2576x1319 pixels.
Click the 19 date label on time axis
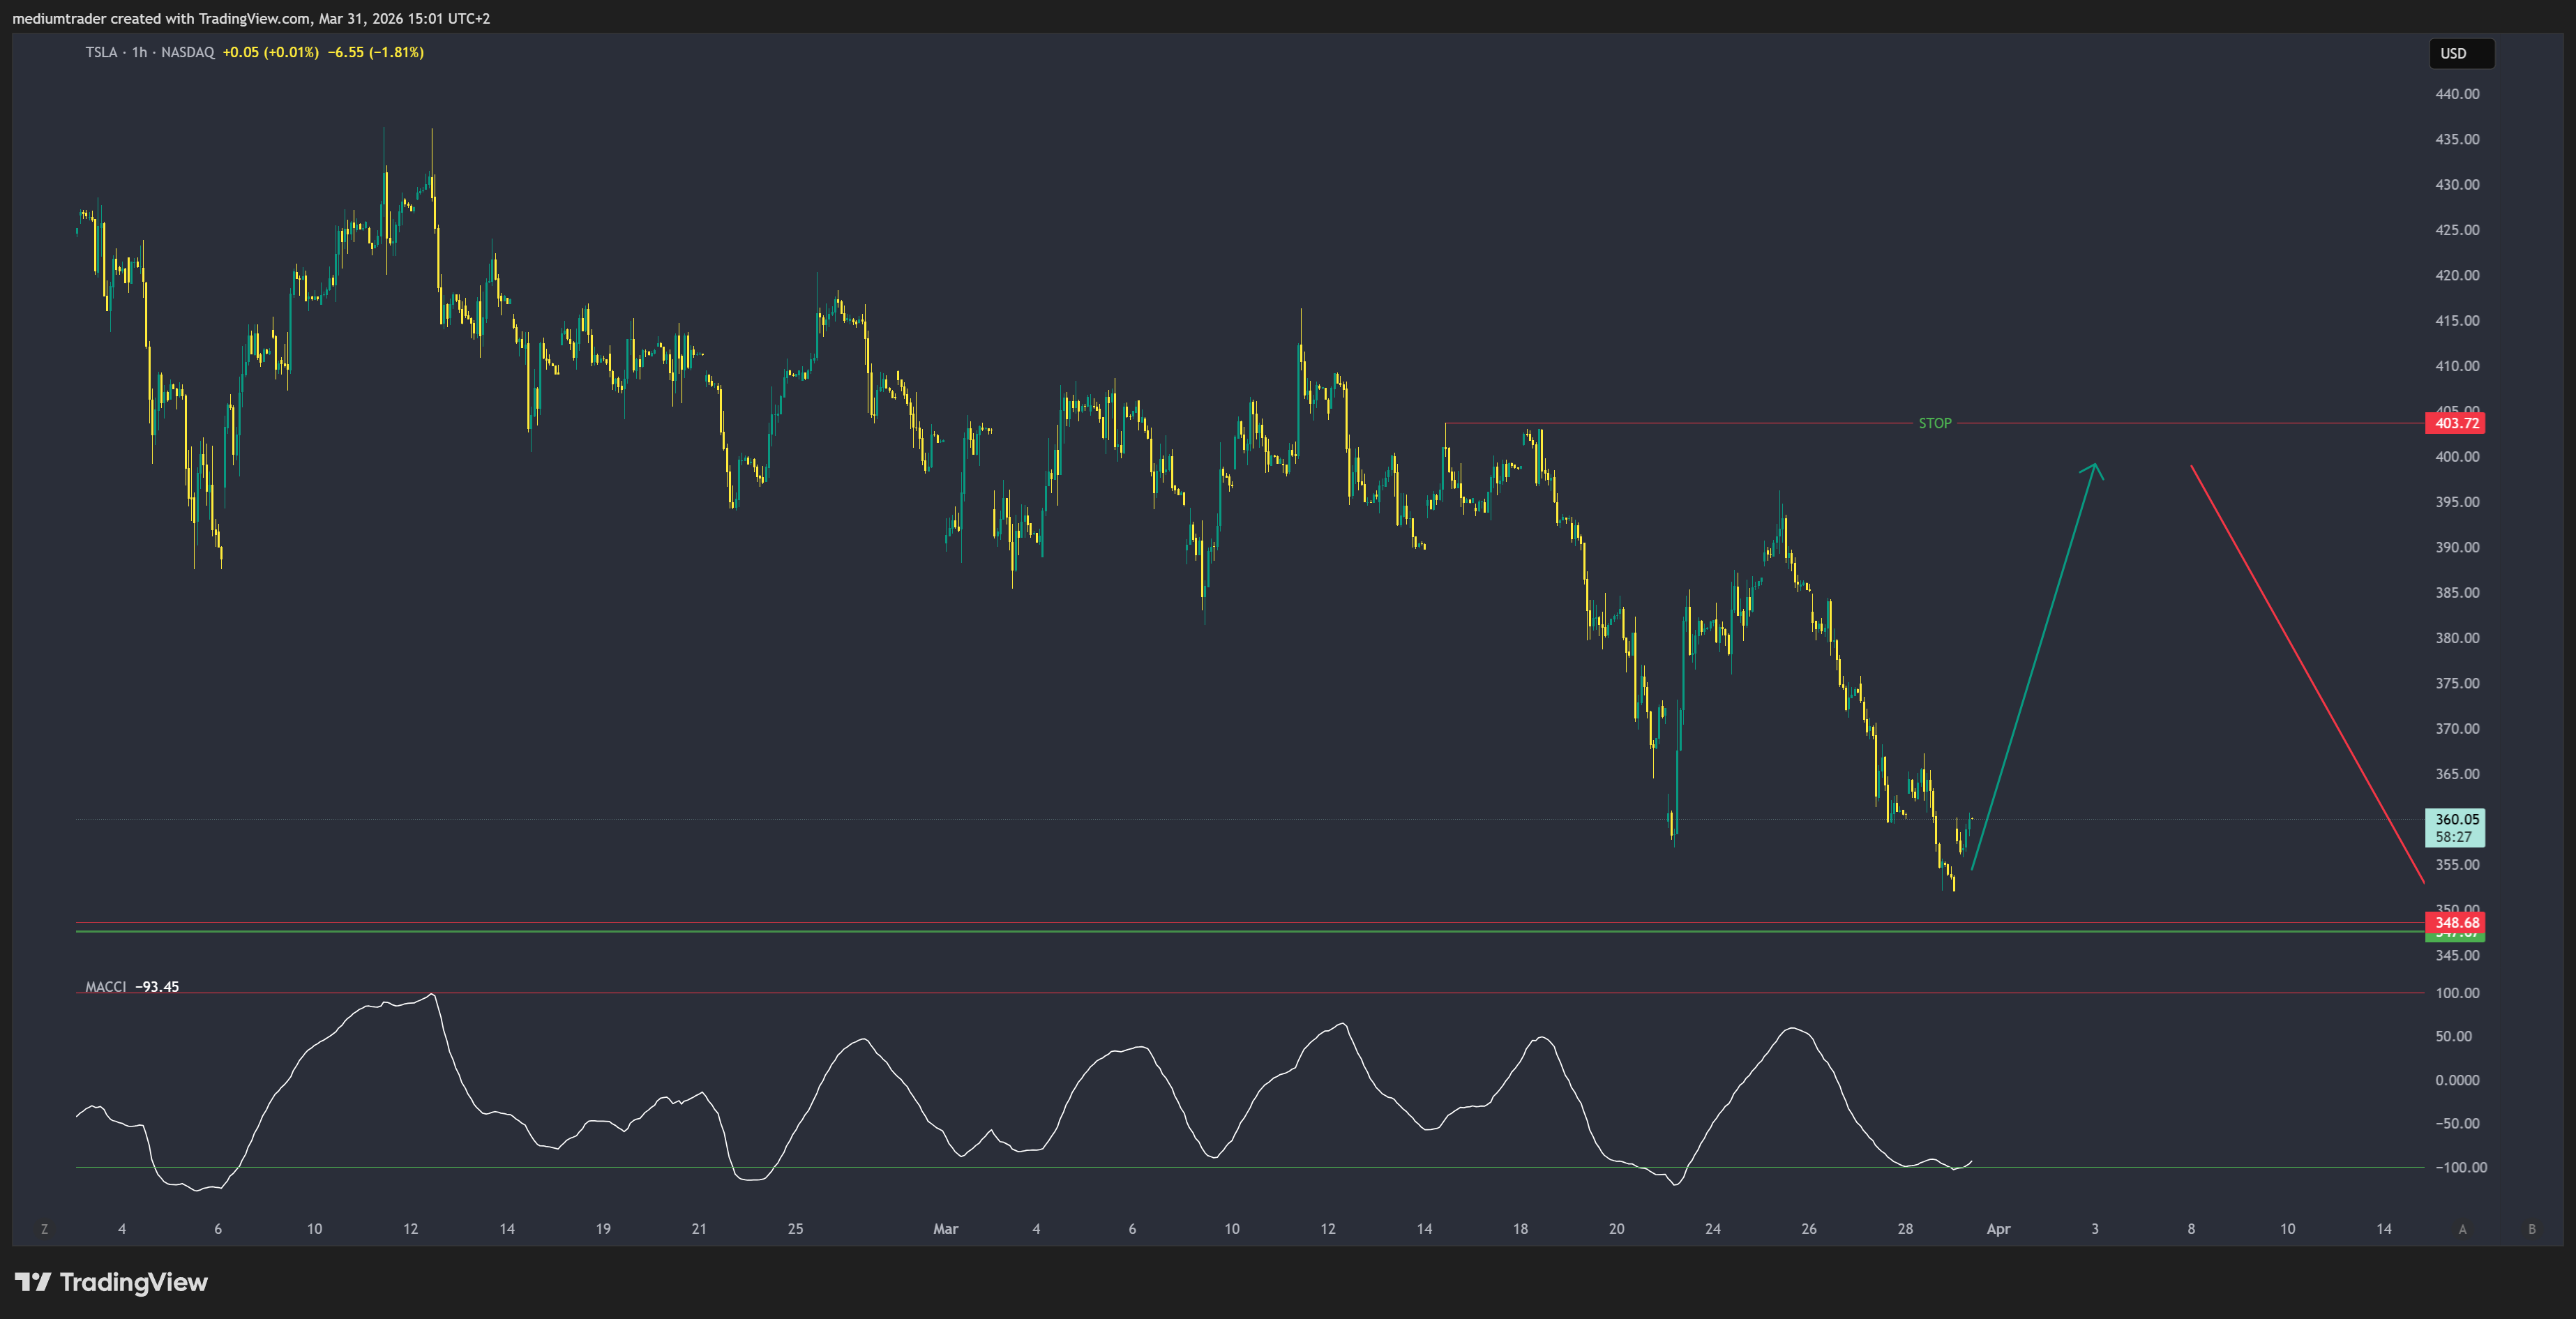pyautogui.click(x=603, y=1229)
